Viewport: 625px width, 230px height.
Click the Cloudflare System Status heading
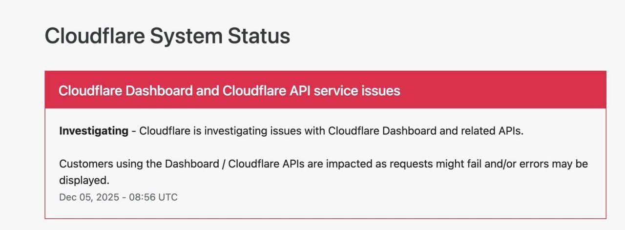[x=167, y=36]
